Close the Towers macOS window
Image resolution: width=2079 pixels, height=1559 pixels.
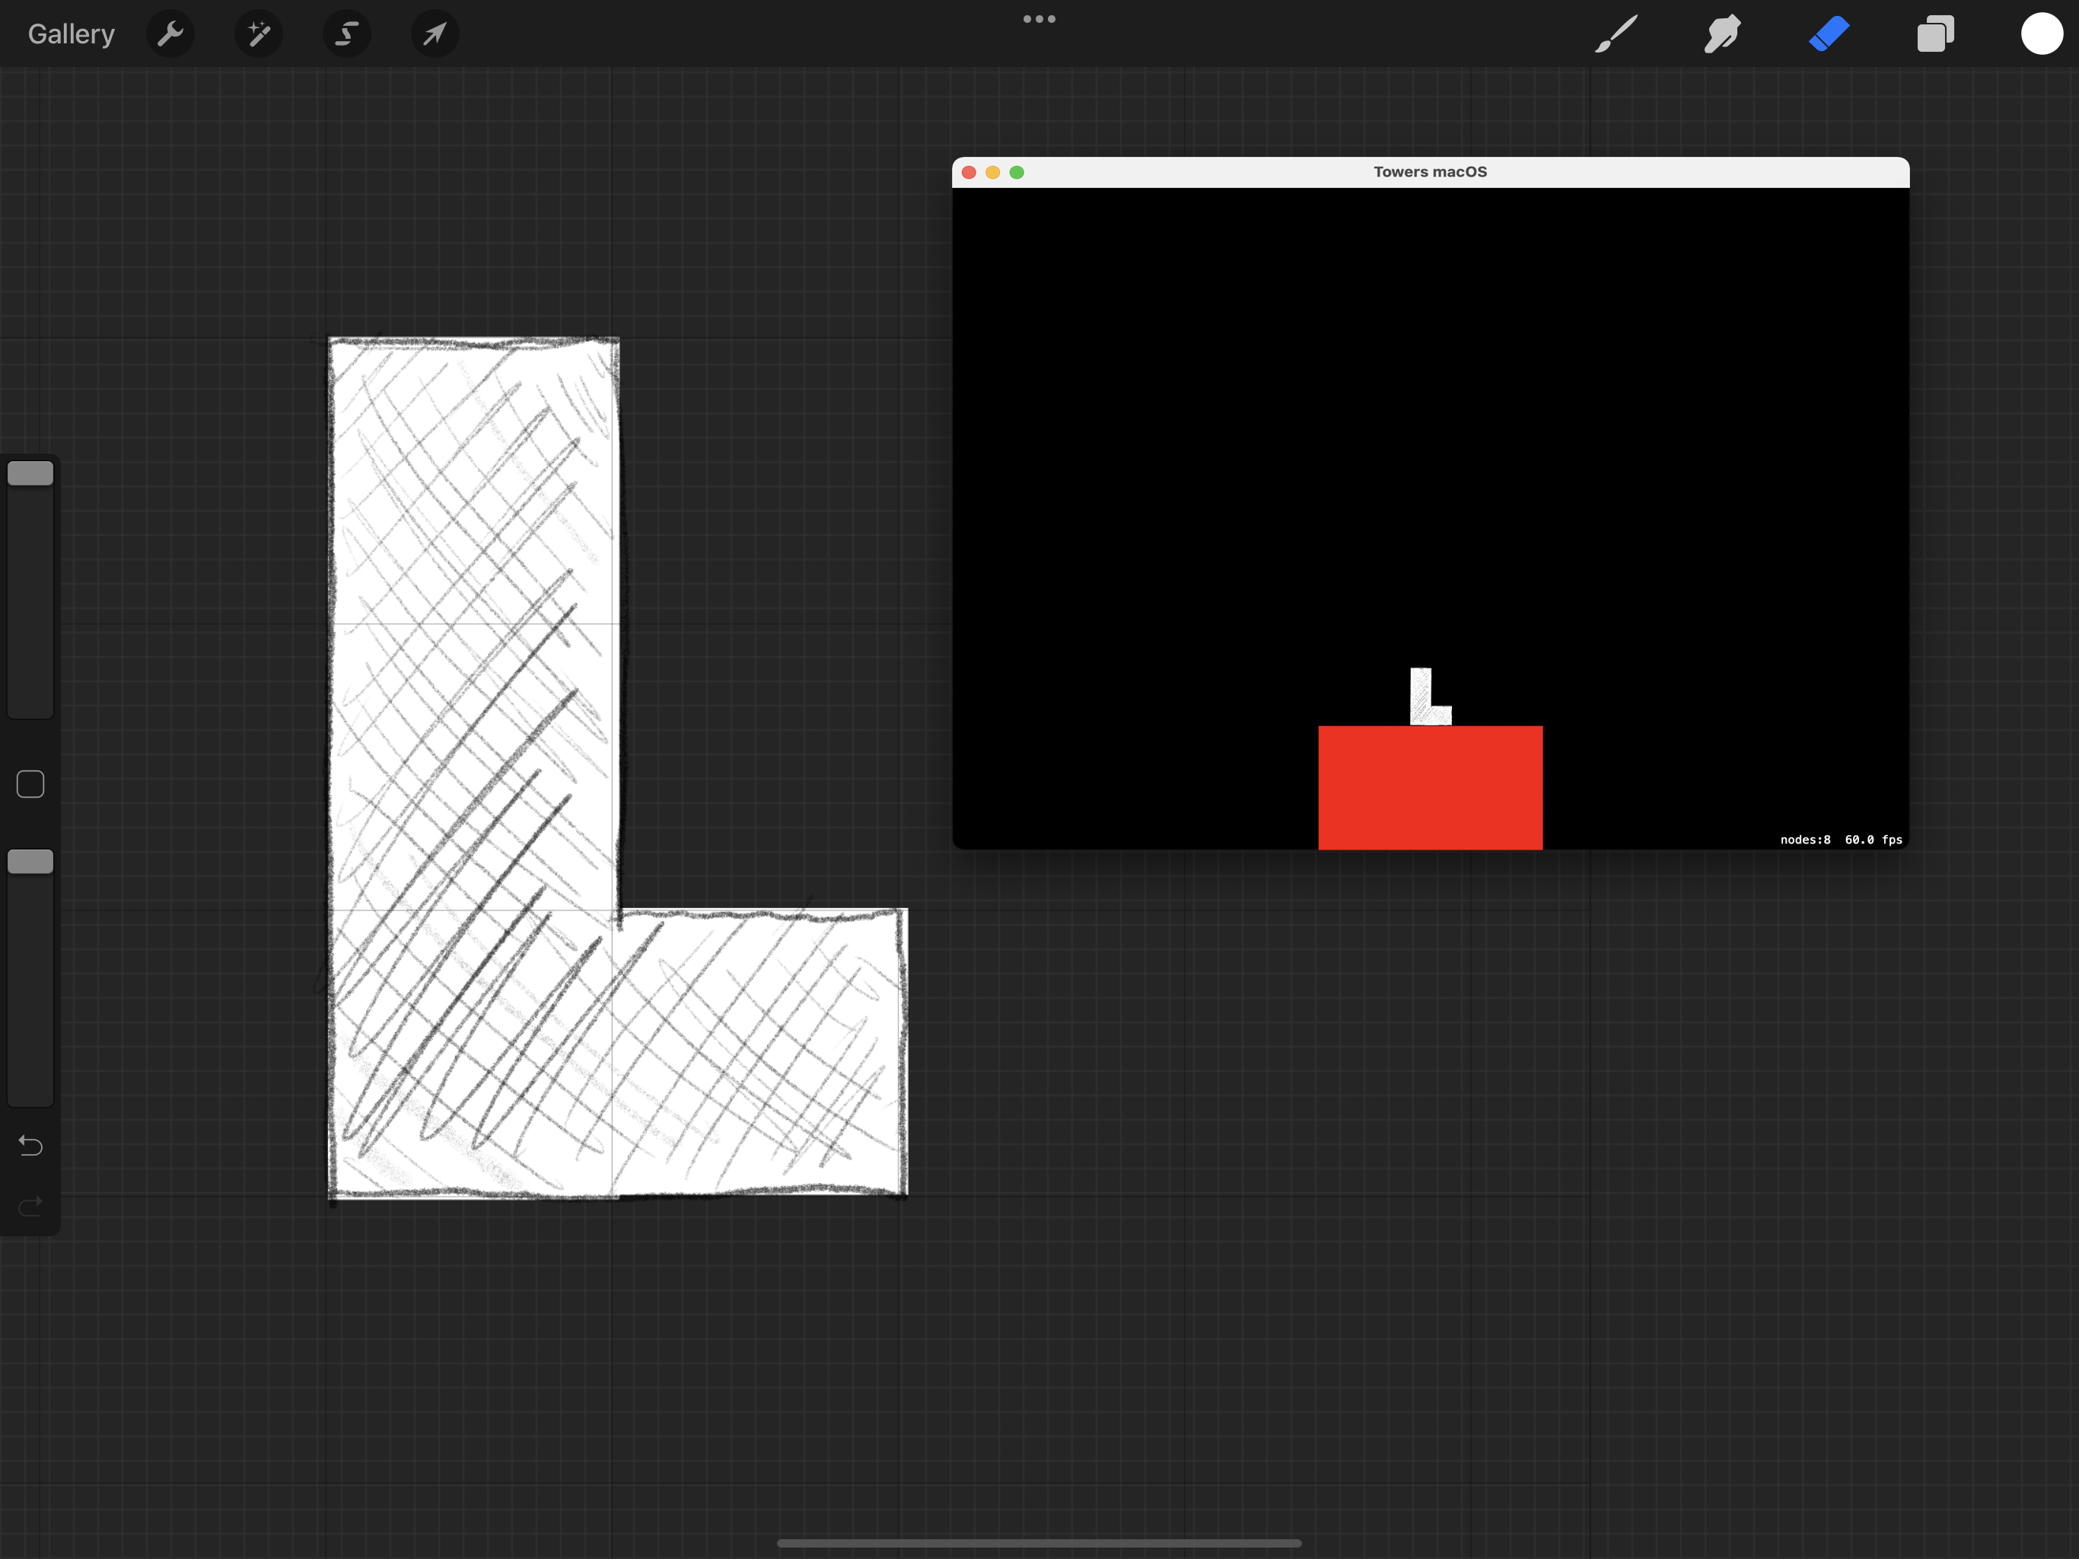click(x=969, y=172)
